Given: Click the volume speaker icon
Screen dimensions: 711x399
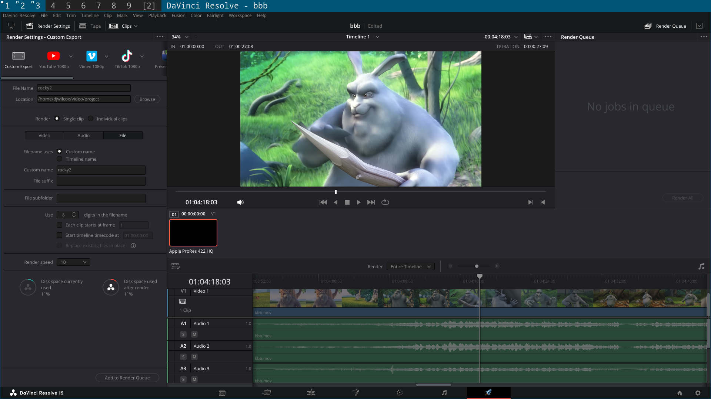Looking at the screenshot, I should pos(240,202).
